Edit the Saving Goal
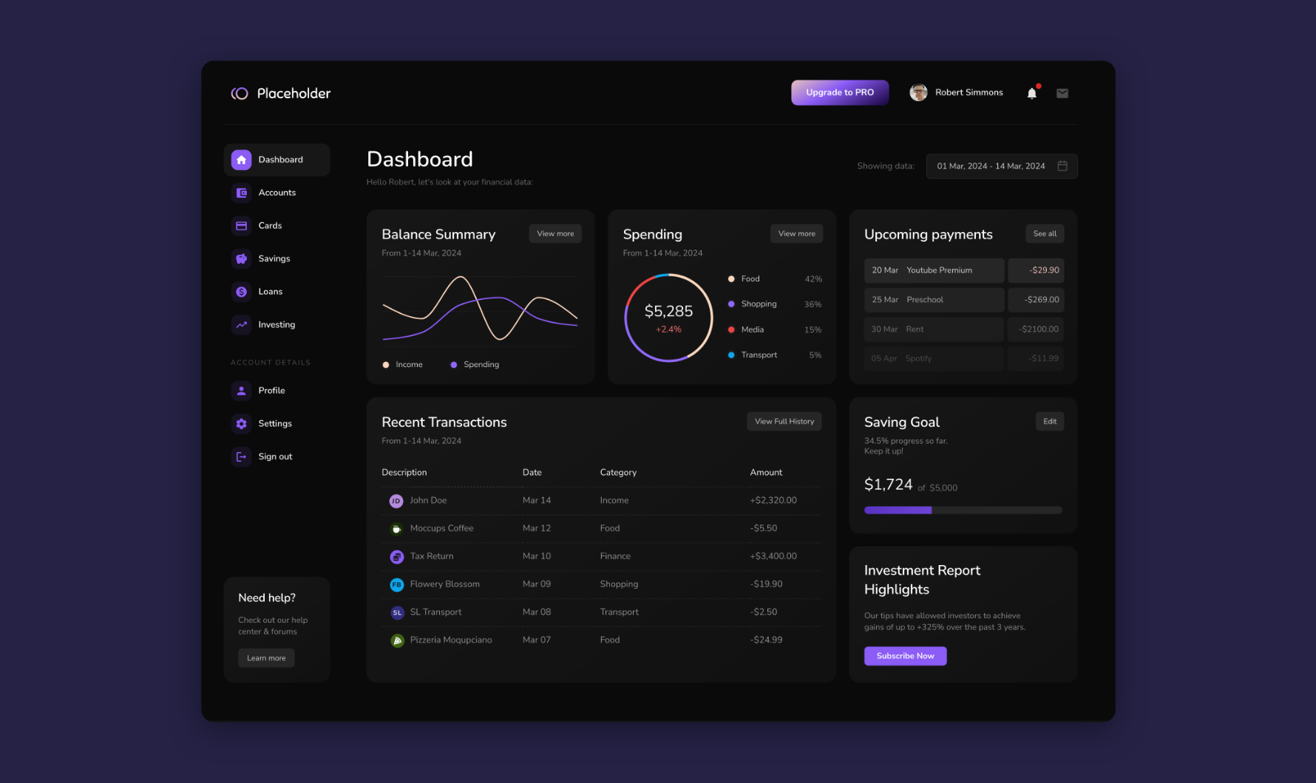Image resolution: width=1316 pixels, height=783 pixels. coord(1050,422)
